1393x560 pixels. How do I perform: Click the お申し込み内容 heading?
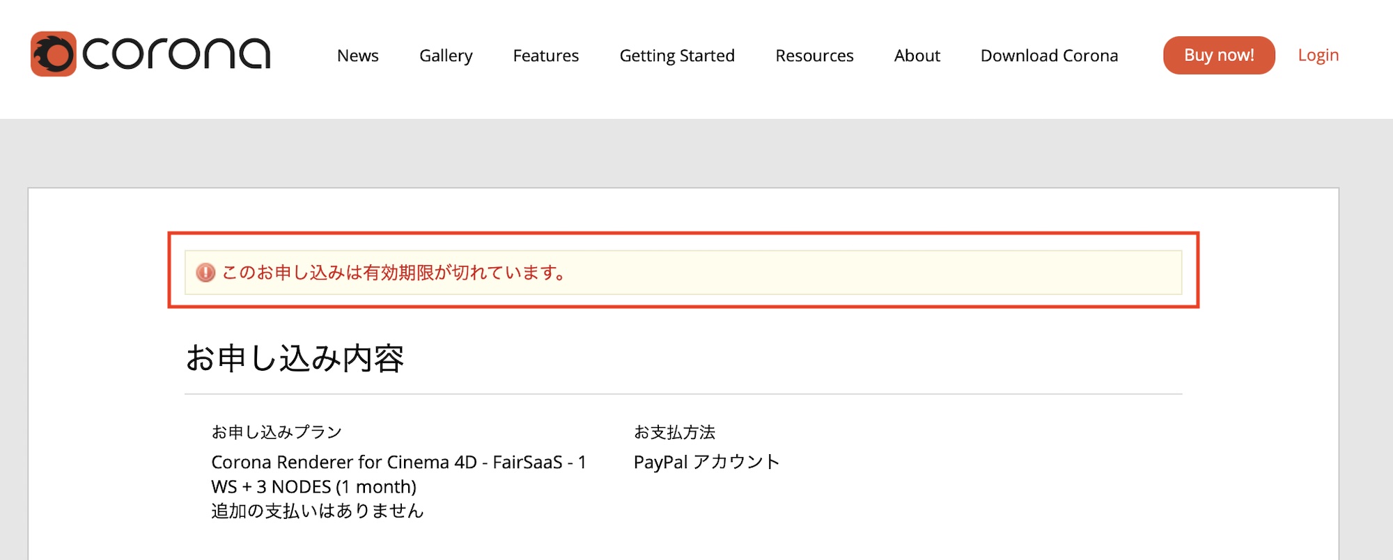[x=295, y=359]
